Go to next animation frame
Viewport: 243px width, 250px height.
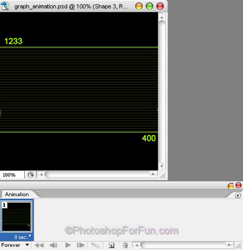[x=81, y=245]
